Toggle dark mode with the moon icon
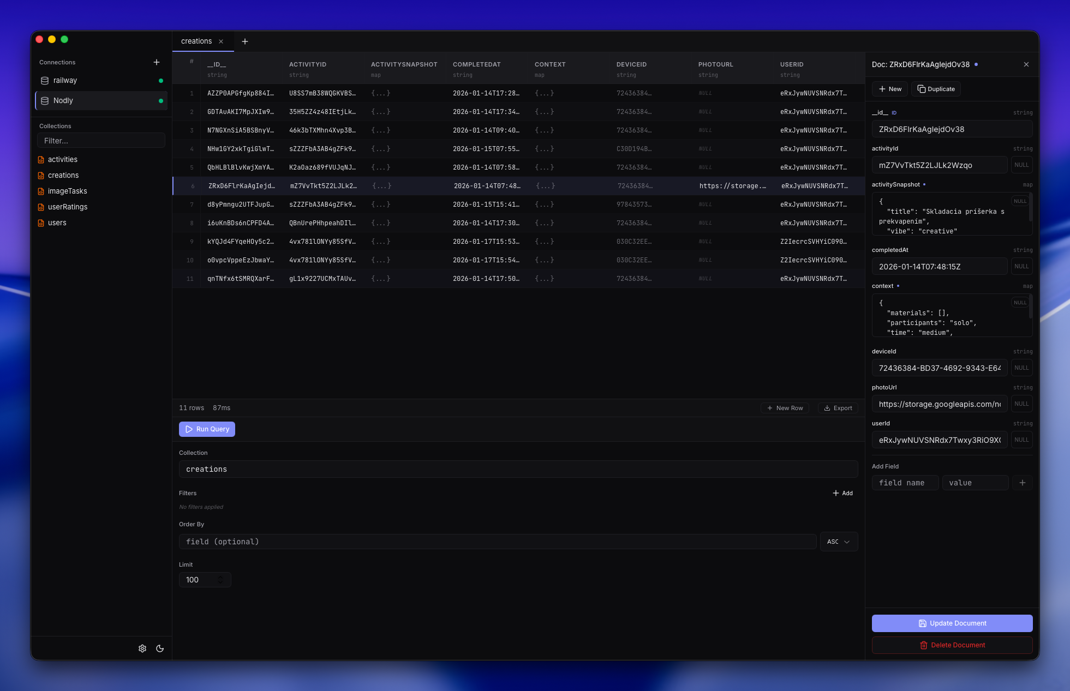The width and height of the screenshot is (1070, 691). 160,648
